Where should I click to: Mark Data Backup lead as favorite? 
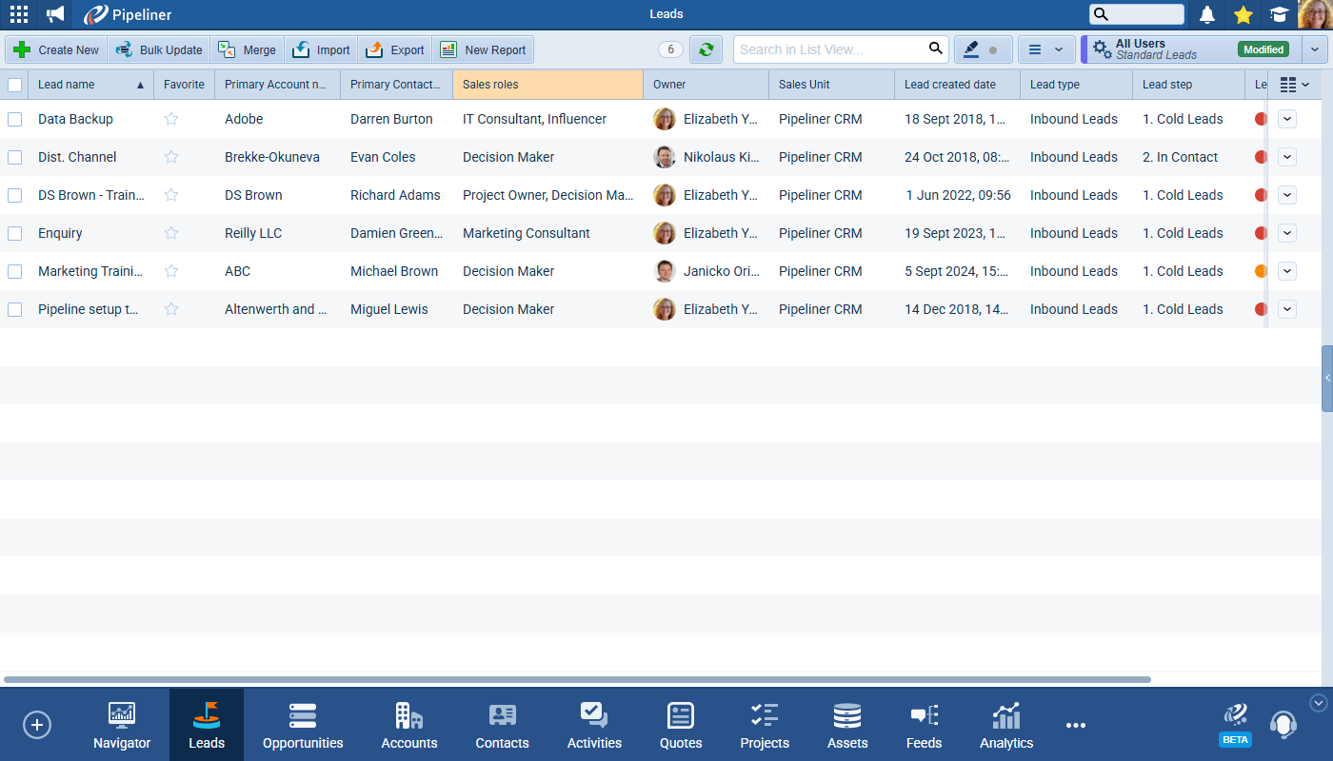click(171, 119)
